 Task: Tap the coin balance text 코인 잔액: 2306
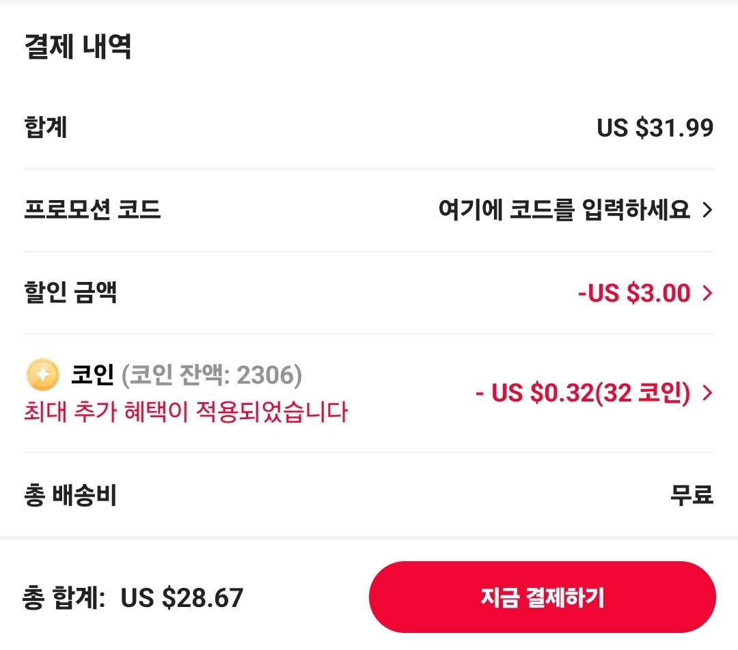(x=212, y=375)
